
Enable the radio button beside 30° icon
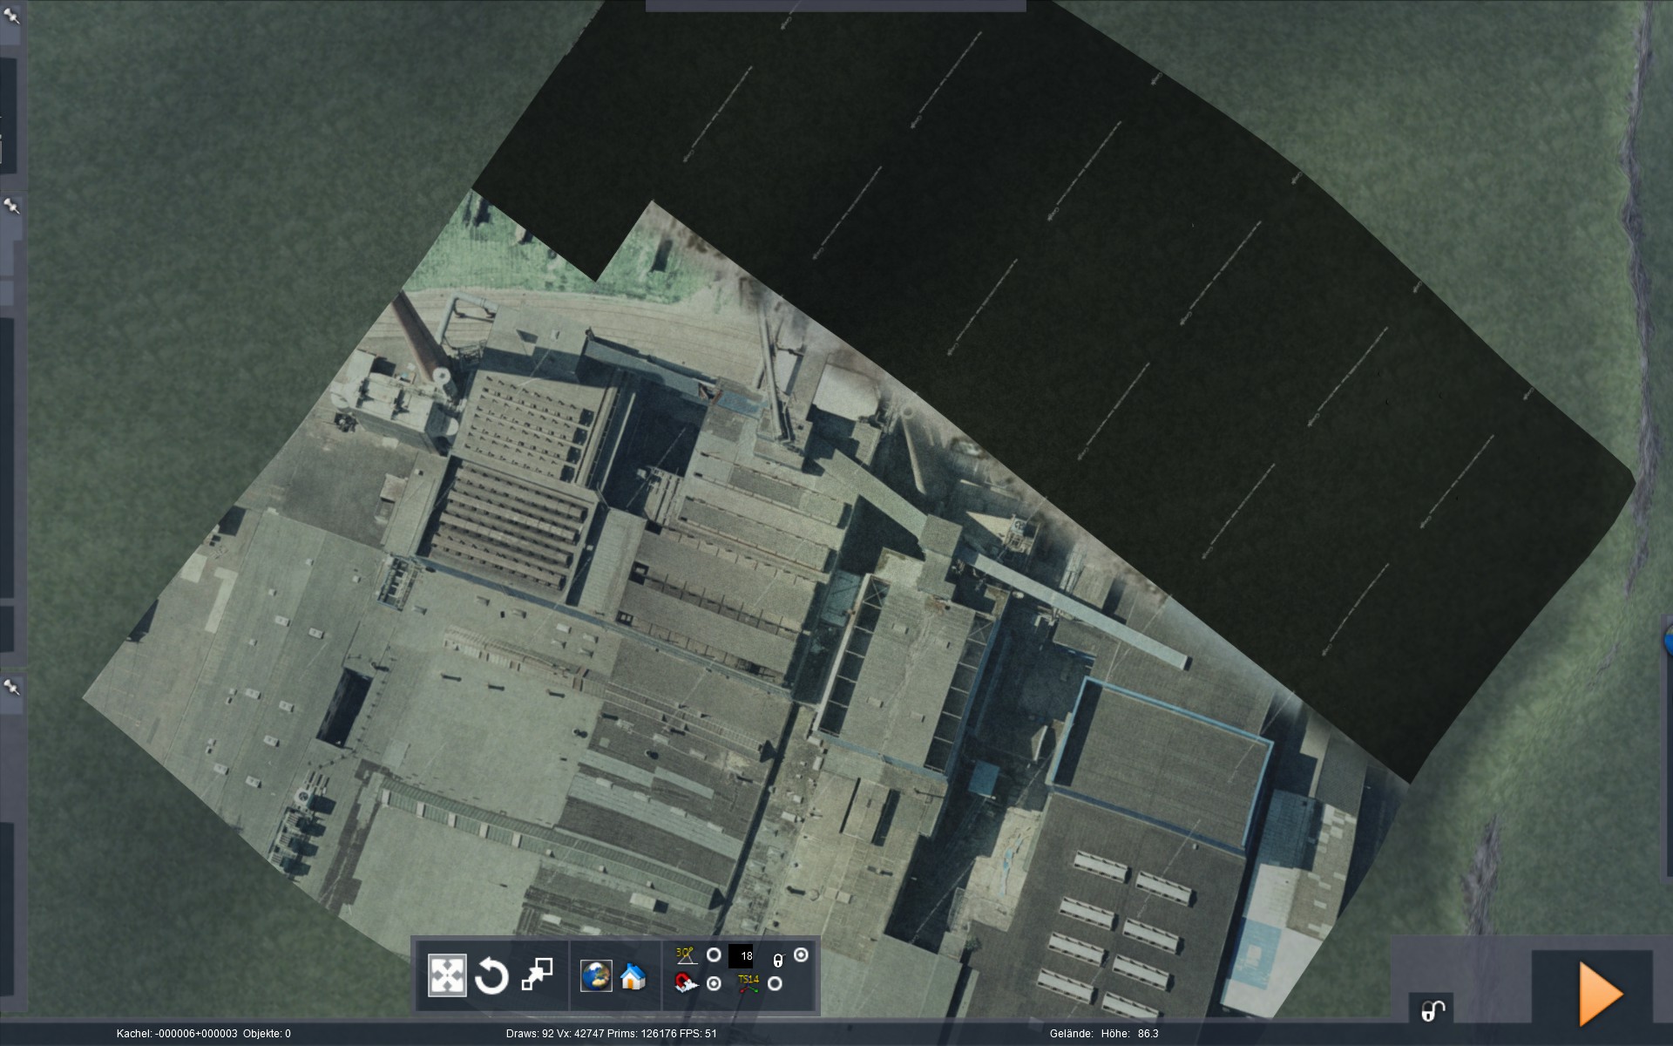tap(714, 955)
